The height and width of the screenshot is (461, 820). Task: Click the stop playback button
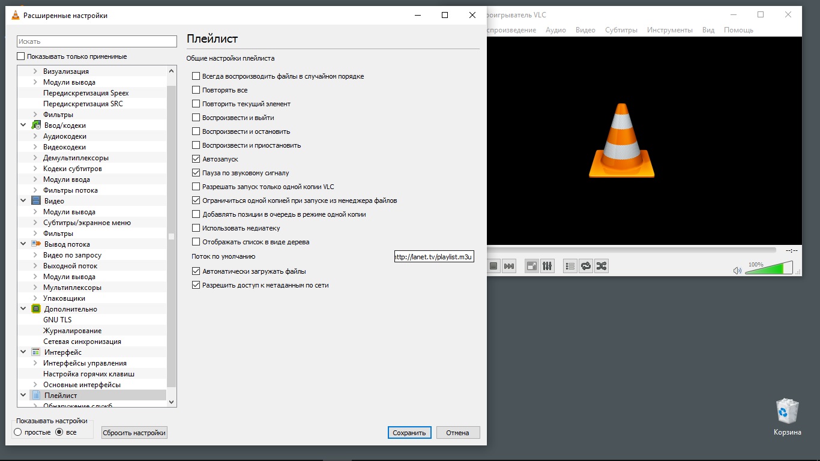tap(493, 266)
